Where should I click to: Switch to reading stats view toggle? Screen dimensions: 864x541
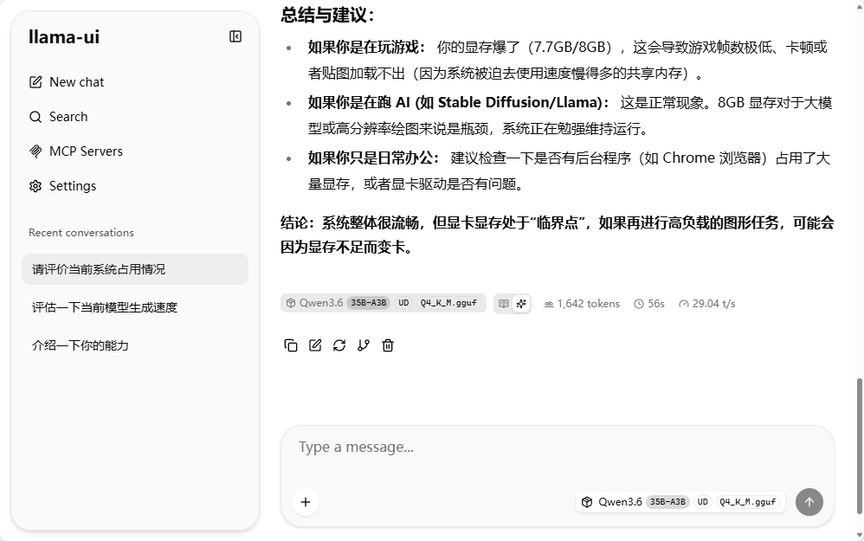click(x=504, y=304)
